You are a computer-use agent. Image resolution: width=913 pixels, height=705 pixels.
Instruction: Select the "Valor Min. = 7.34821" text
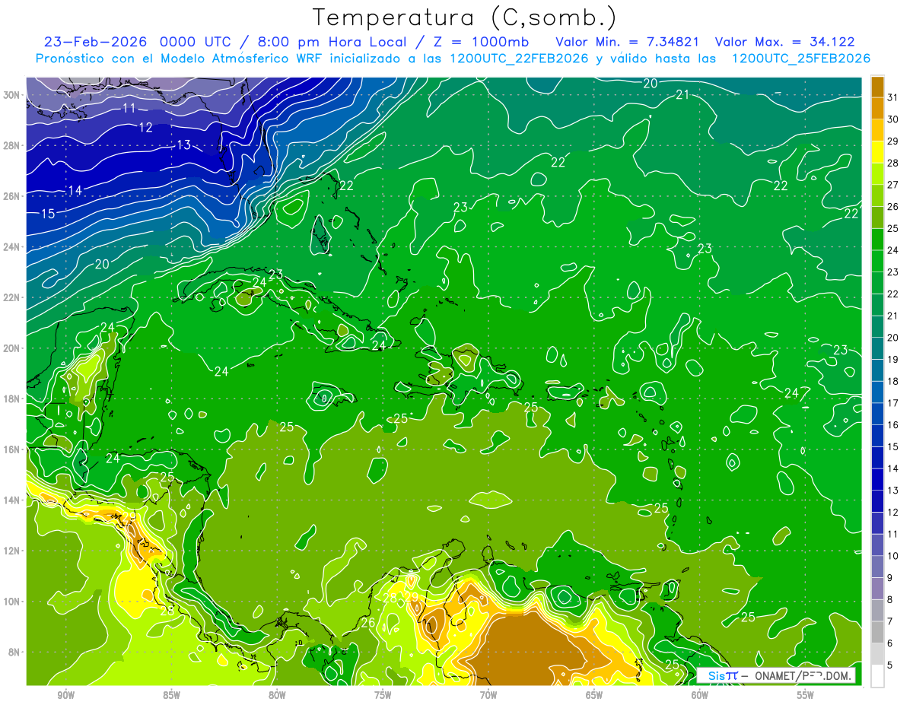tap(627, 41)
